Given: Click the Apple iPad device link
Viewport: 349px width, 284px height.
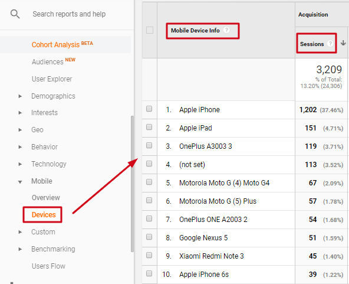Looking at the screenshot, I should (x=196, y=128).
